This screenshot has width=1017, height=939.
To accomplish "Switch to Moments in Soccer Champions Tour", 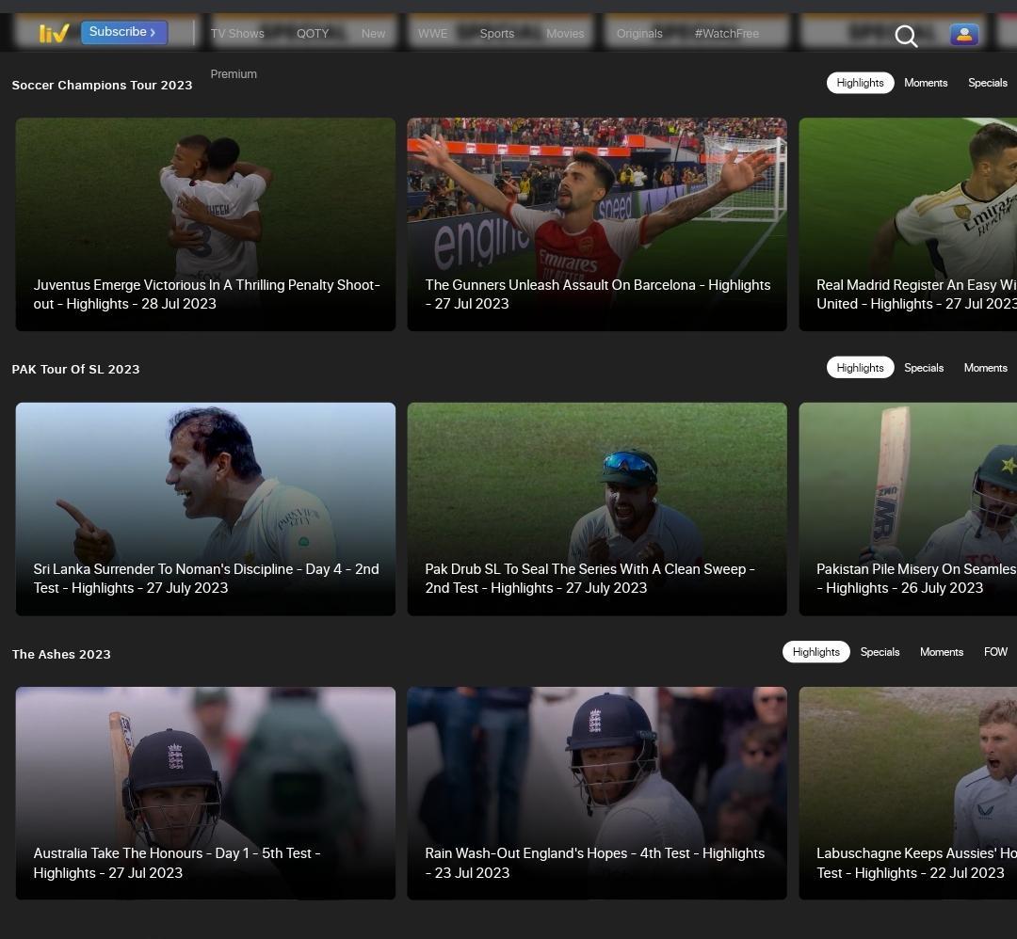I will click(926, 83).
